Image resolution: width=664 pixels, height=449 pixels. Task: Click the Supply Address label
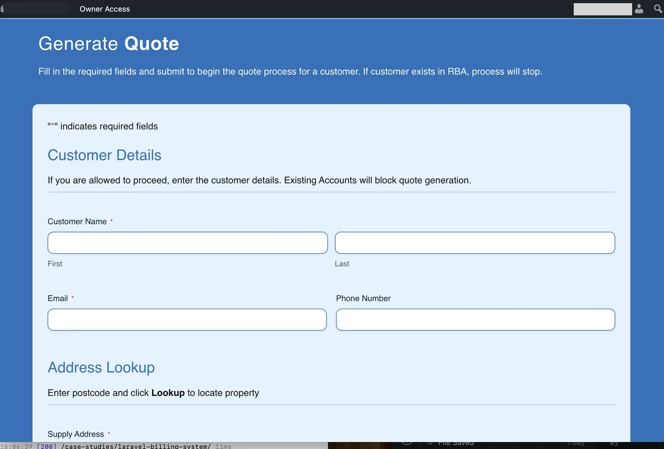(x=76, y=434)
